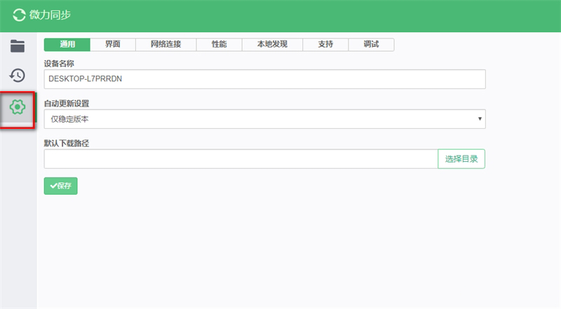
Task: Open the 本地发现 tab
Action: (x=272, y=44)
